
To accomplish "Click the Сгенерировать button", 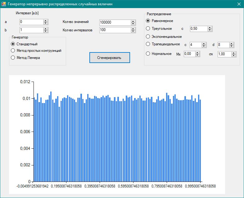I will pos(110,57).
